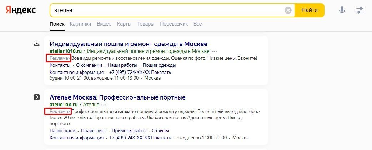This screenshot has width=372, height=150.
Task: Click the Найти search button
Action: click(x=310, y=10)
